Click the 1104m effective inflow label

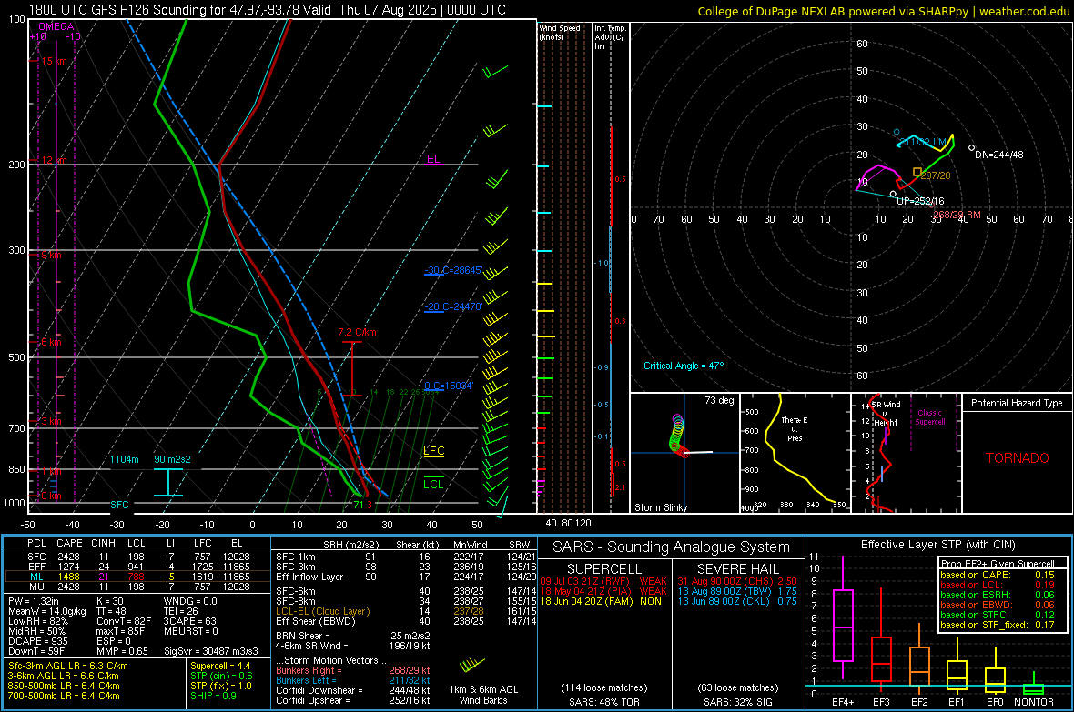125,459
